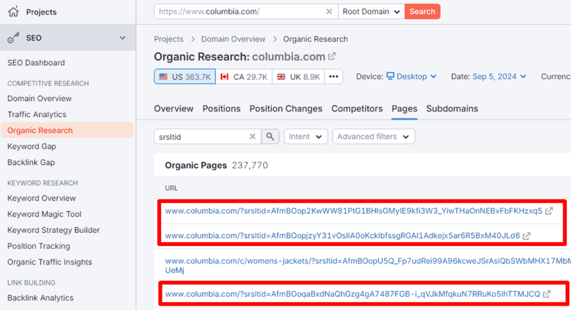
Task: Open URL ending in FbFKHzxq5
Action: tap(353, 211)
